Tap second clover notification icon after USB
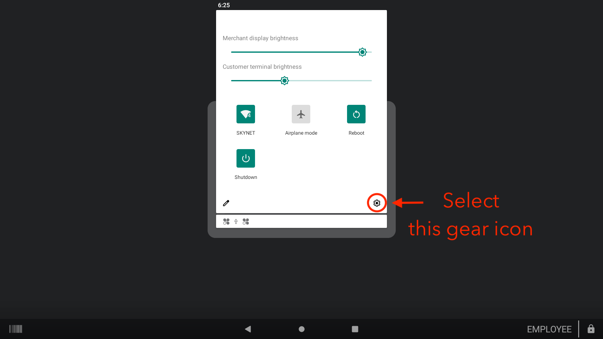The width and height of the screenshot is (603, 339). (x=246, y=222)
